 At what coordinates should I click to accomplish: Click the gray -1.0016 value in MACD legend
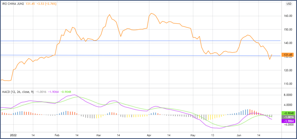pos(40,92)
